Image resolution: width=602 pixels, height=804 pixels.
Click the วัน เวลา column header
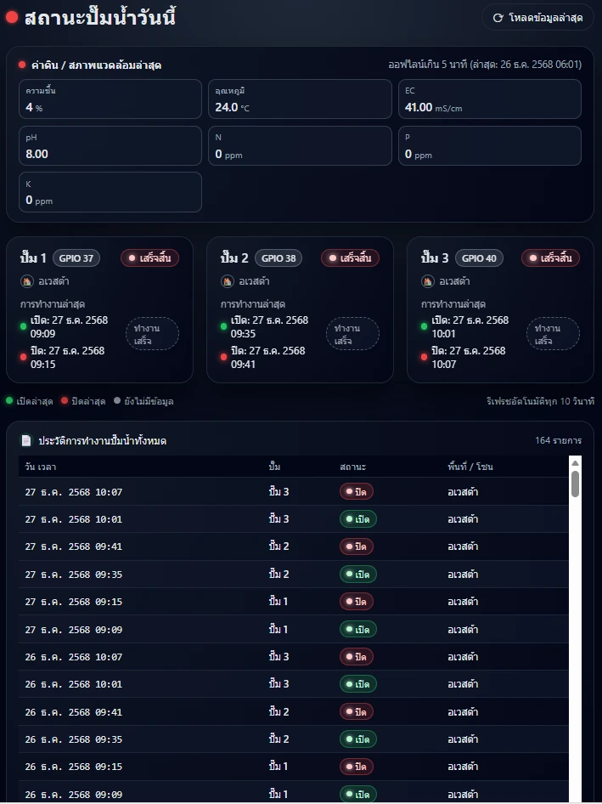point(41,467)
